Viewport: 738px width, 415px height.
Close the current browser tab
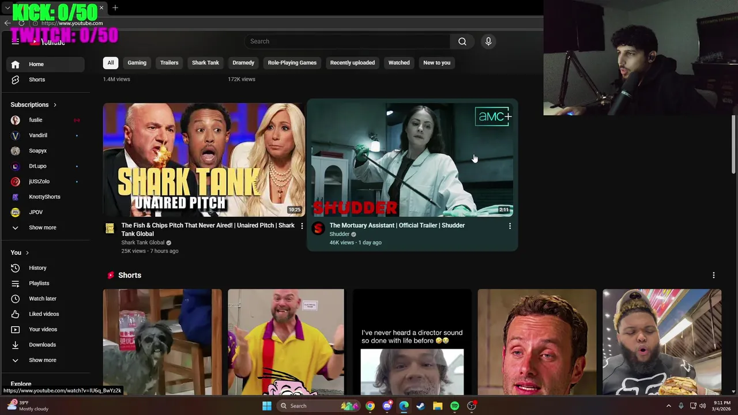coord(101,7)
